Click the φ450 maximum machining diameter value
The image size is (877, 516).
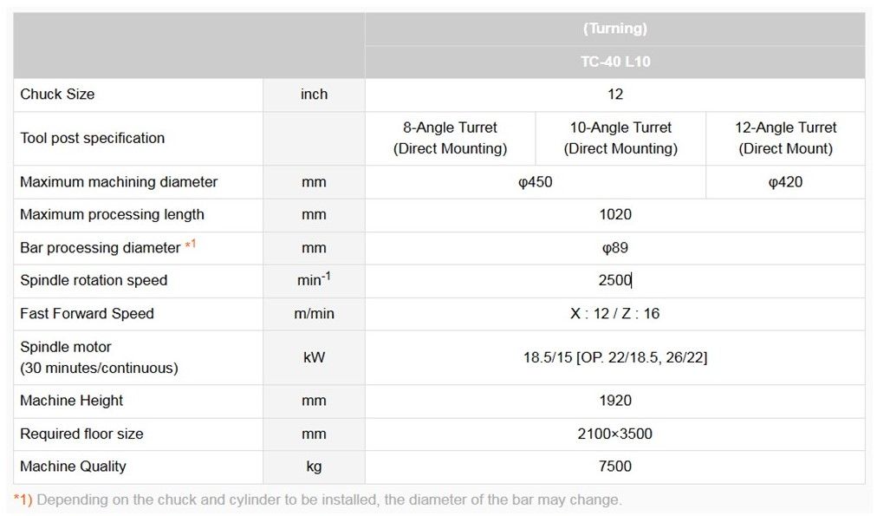click(535, 182)
